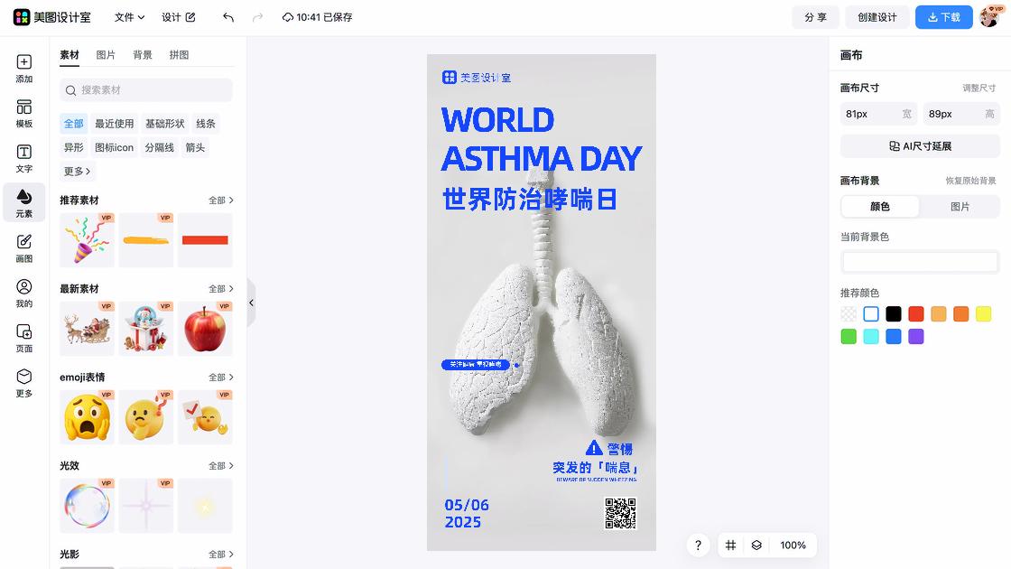Switch to the 图片 tab
The height and width of the screenshot is (569, 1011).
(106, 55)
